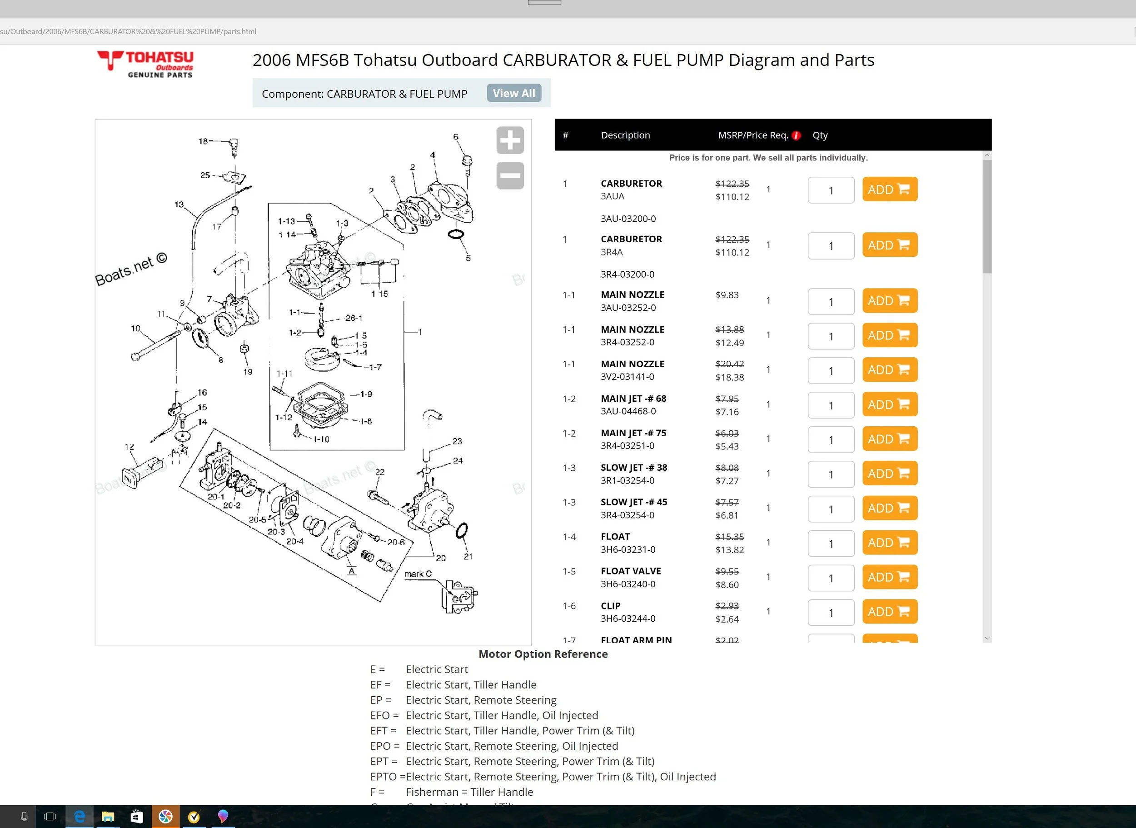This screenshot has width=1136, height=828.
Task: Click SLOW JET -# 45 description
Action: click(634, 502)
